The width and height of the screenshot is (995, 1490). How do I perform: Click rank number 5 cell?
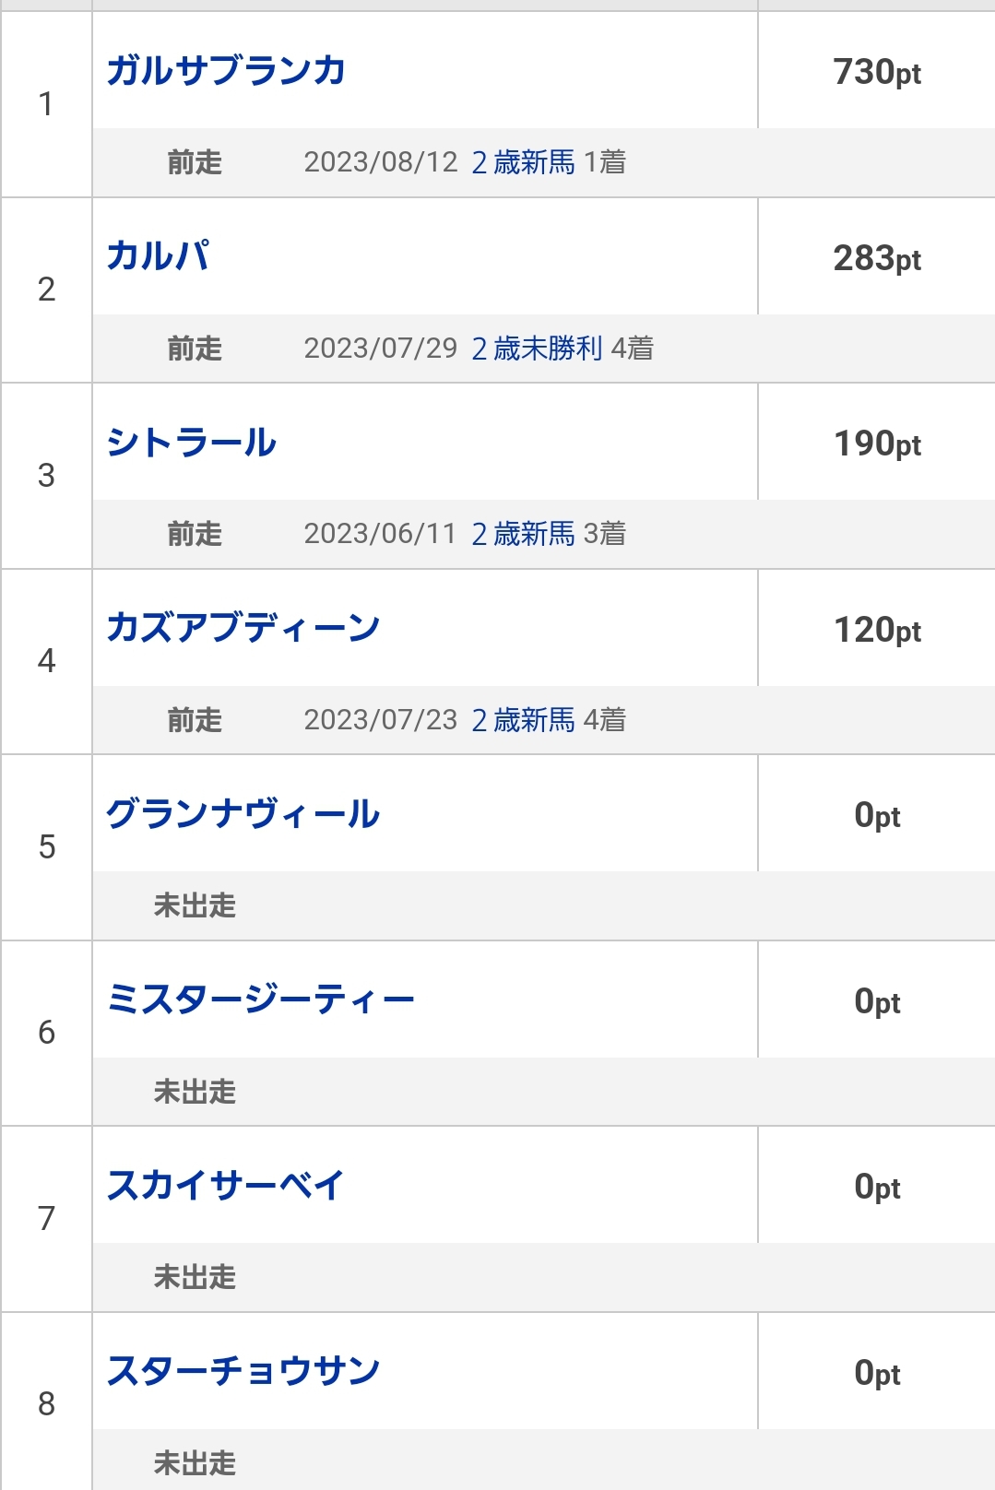[x=46, y=847]
